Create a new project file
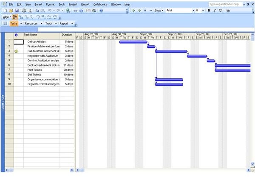This screenshot has width=255, height=177. pos(5,11)
